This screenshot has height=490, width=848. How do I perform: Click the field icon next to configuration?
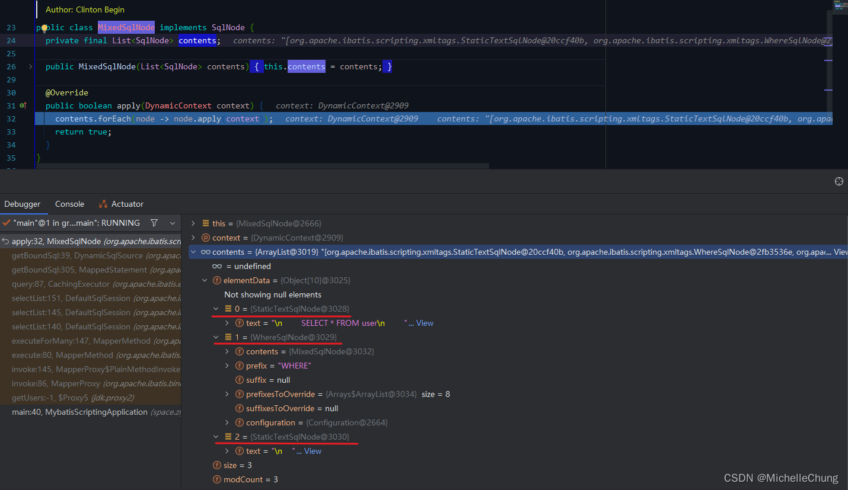[240, 422]
